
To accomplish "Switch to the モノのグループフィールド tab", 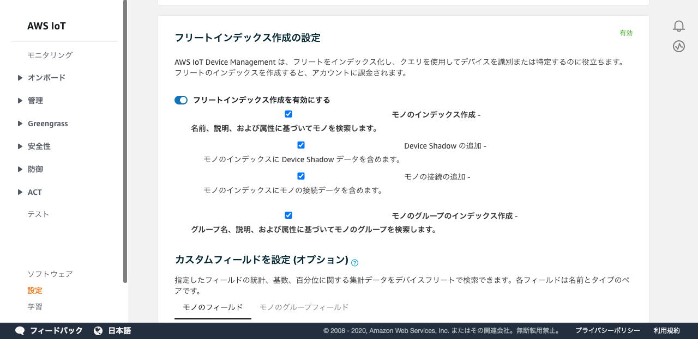I will point(304,307).
